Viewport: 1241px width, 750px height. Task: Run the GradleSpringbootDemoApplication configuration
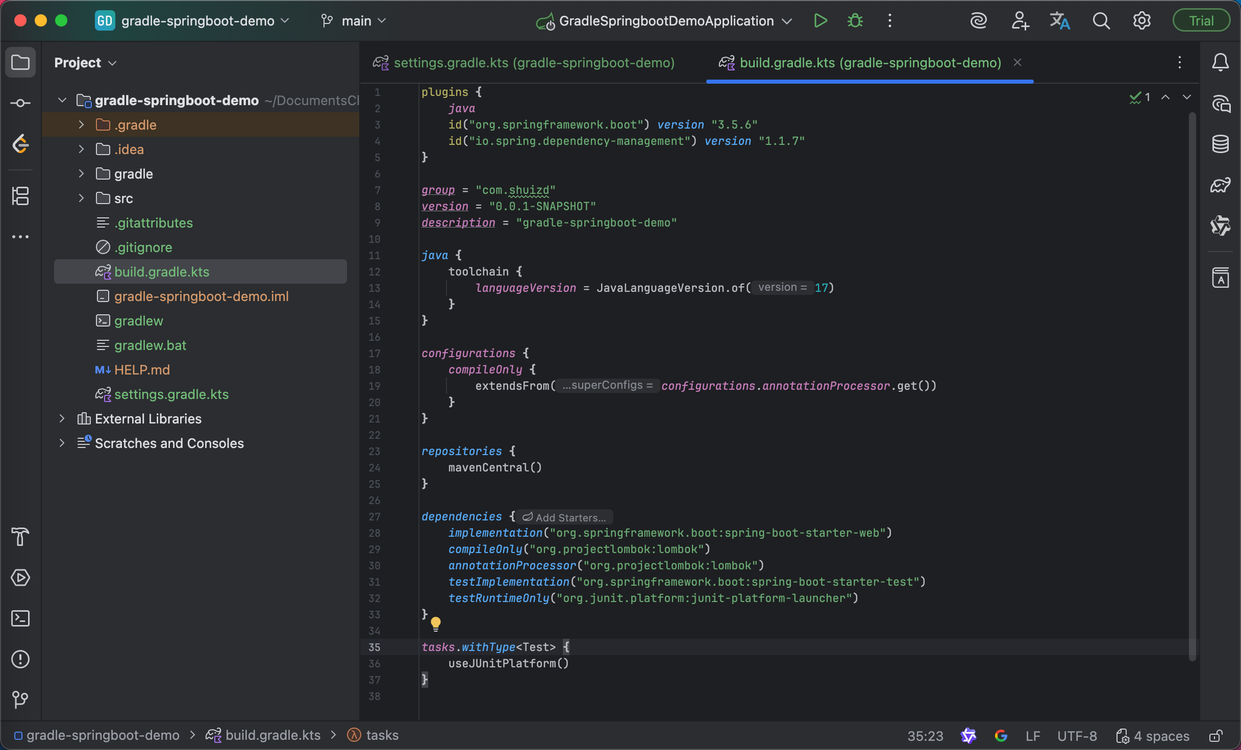(x=820, y=21)
